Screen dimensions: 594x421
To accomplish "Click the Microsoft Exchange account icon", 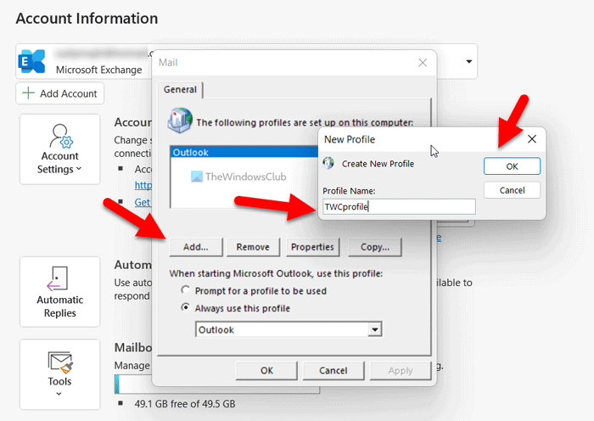I will coord(32,61).
